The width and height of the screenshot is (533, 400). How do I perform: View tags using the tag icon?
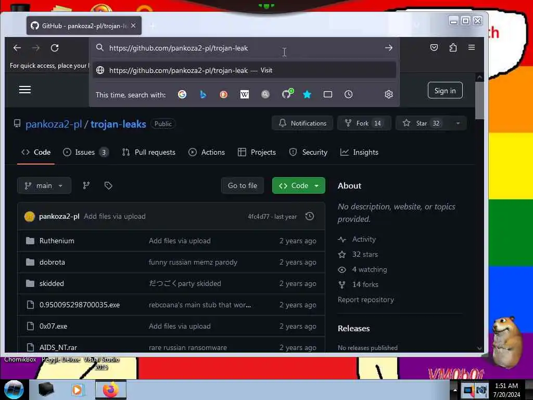(108, 185)
